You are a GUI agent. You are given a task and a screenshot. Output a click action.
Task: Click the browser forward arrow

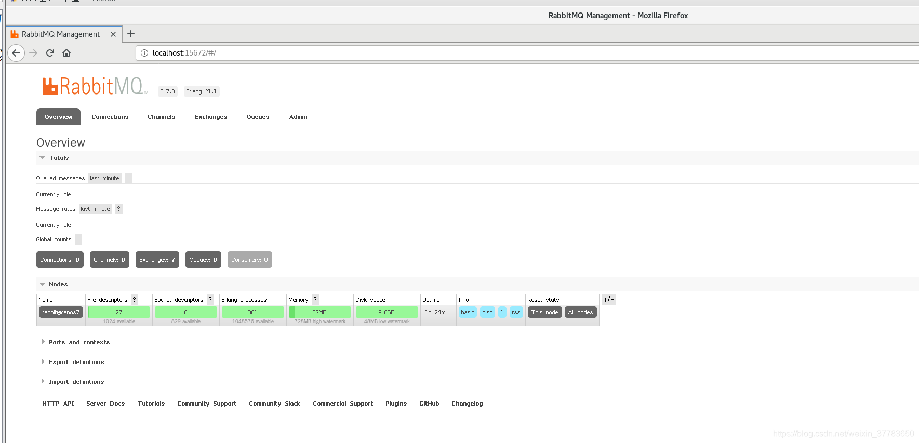[x=33, y=53]
